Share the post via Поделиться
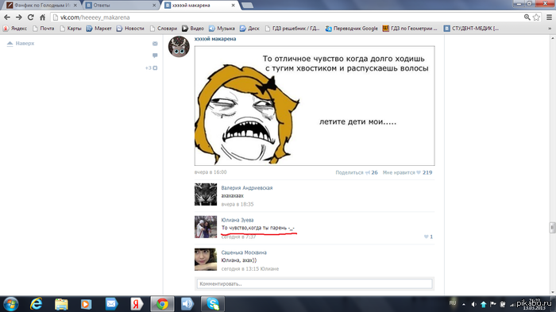Screen dimensions: 556x312 coord(357,172)
